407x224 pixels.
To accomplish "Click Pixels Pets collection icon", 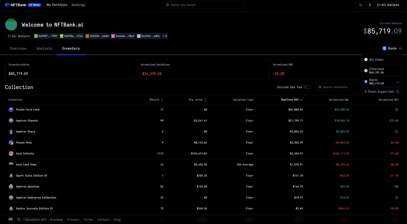I will point(11,142).
